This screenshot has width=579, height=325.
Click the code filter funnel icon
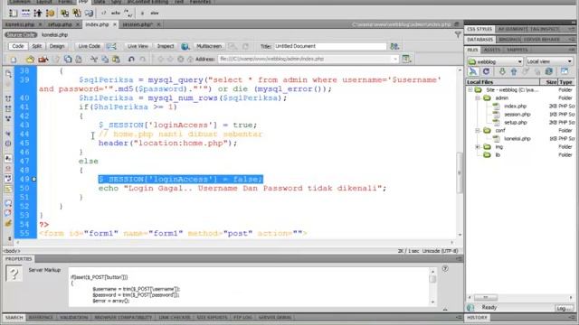pos(458,34)
